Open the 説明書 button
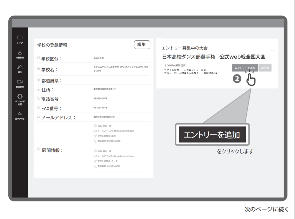Viewport: 295px width, 219px height. 265,68
